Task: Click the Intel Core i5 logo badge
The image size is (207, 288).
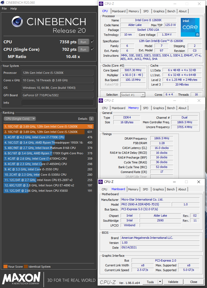Action: [190, 27]
